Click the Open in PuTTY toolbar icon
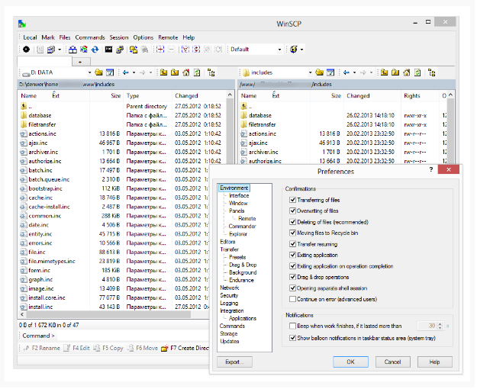 pos(120,50)
